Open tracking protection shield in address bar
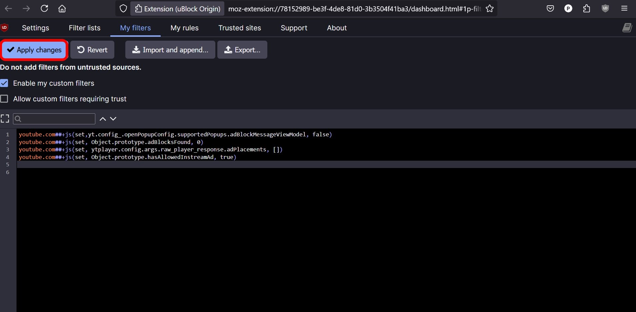The image size is (636, 312). (123, 9)
